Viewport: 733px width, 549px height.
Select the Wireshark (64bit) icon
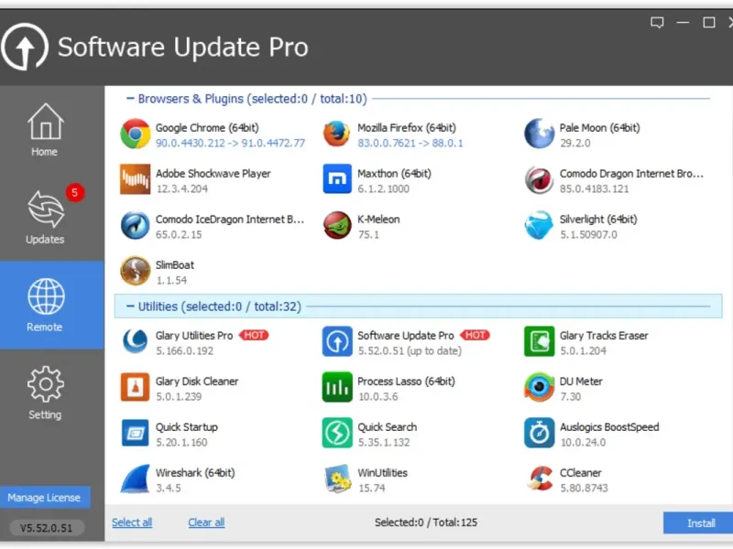coord(135,479)
